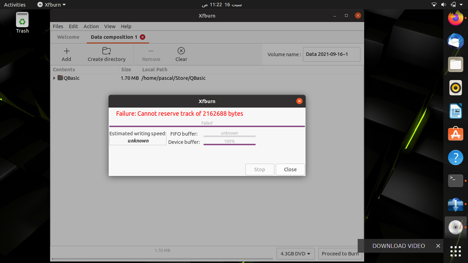Click the Contents column header
This screenshot has width=468, height=263.
[x=86, y=69]
